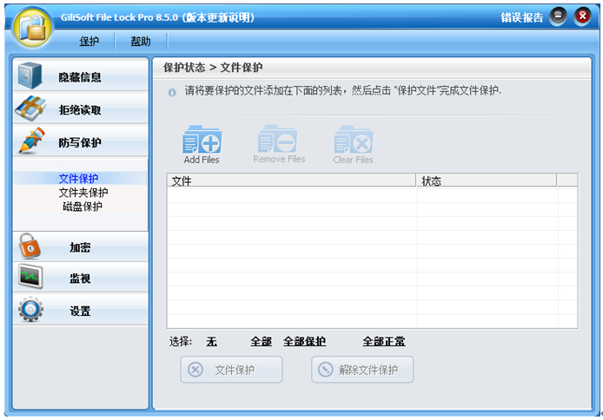603x420 pixels.
Task: Click the 文件 column header
Action: (x=291, y=180)
